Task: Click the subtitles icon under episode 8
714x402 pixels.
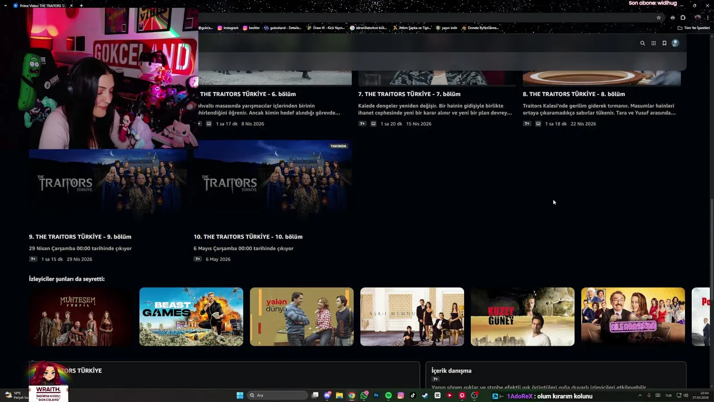Action: (538, 123)
